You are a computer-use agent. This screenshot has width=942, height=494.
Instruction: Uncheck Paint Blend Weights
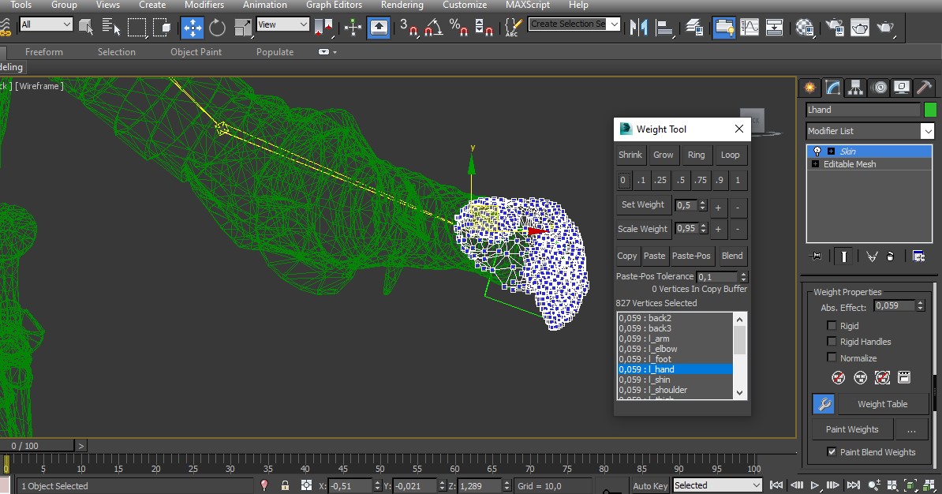pos(832,452)
